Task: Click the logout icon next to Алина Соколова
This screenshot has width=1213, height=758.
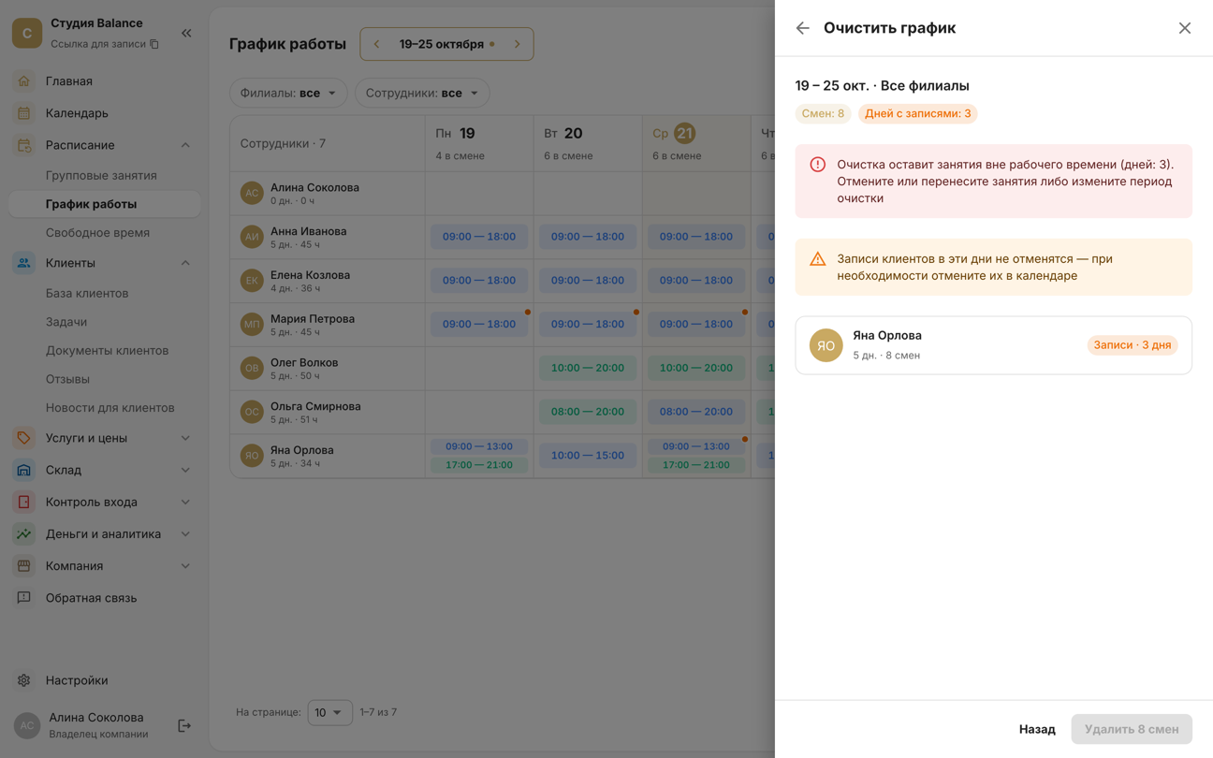Action: [184, 725]
